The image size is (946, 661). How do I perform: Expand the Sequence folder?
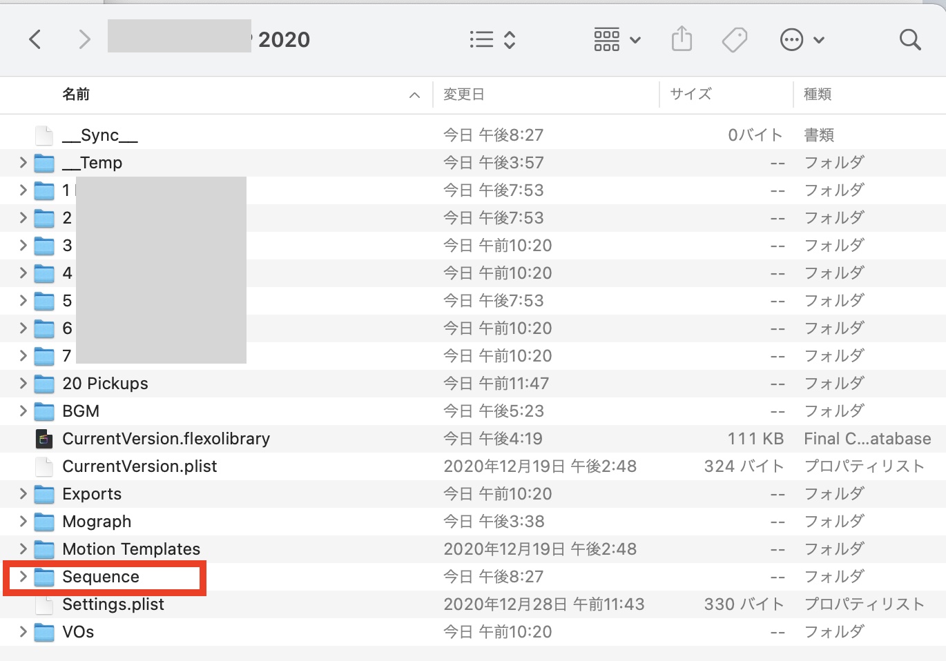click(x=23, y=577)
